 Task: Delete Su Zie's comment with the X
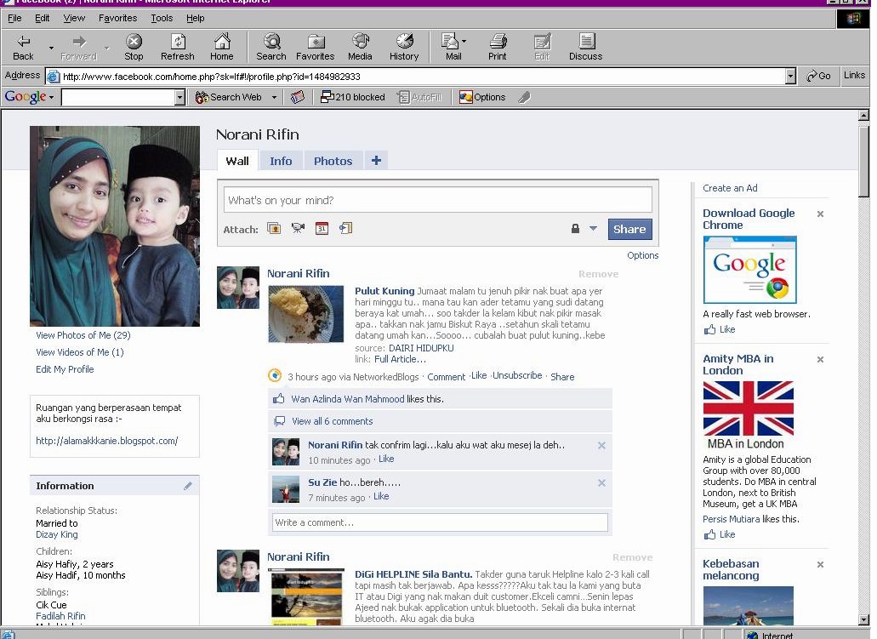point(601,482)
